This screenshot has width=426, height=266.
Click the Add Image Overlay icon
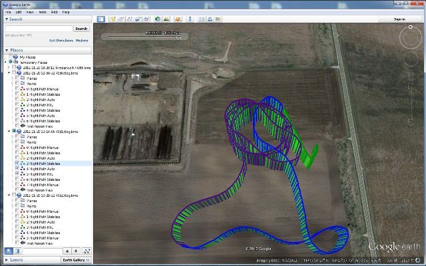138,19
